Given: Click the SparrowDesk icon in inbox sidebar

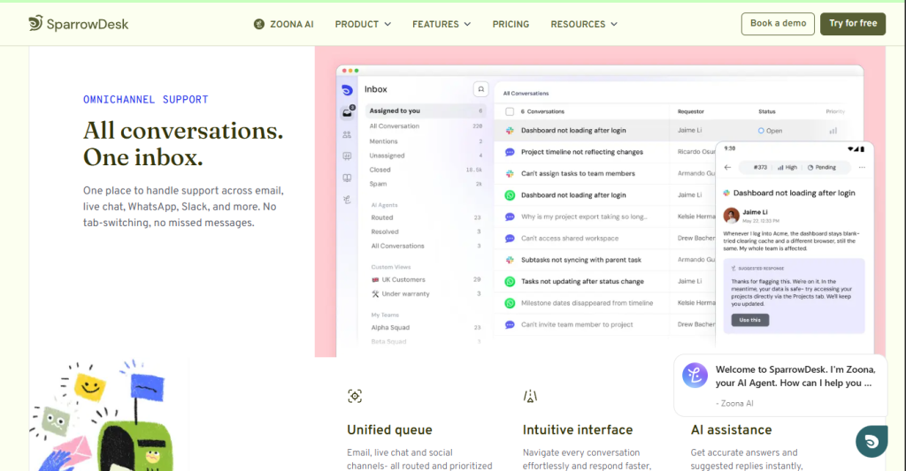Looking at the screenshot, I should pyautogui.click(x=347, y=90).
